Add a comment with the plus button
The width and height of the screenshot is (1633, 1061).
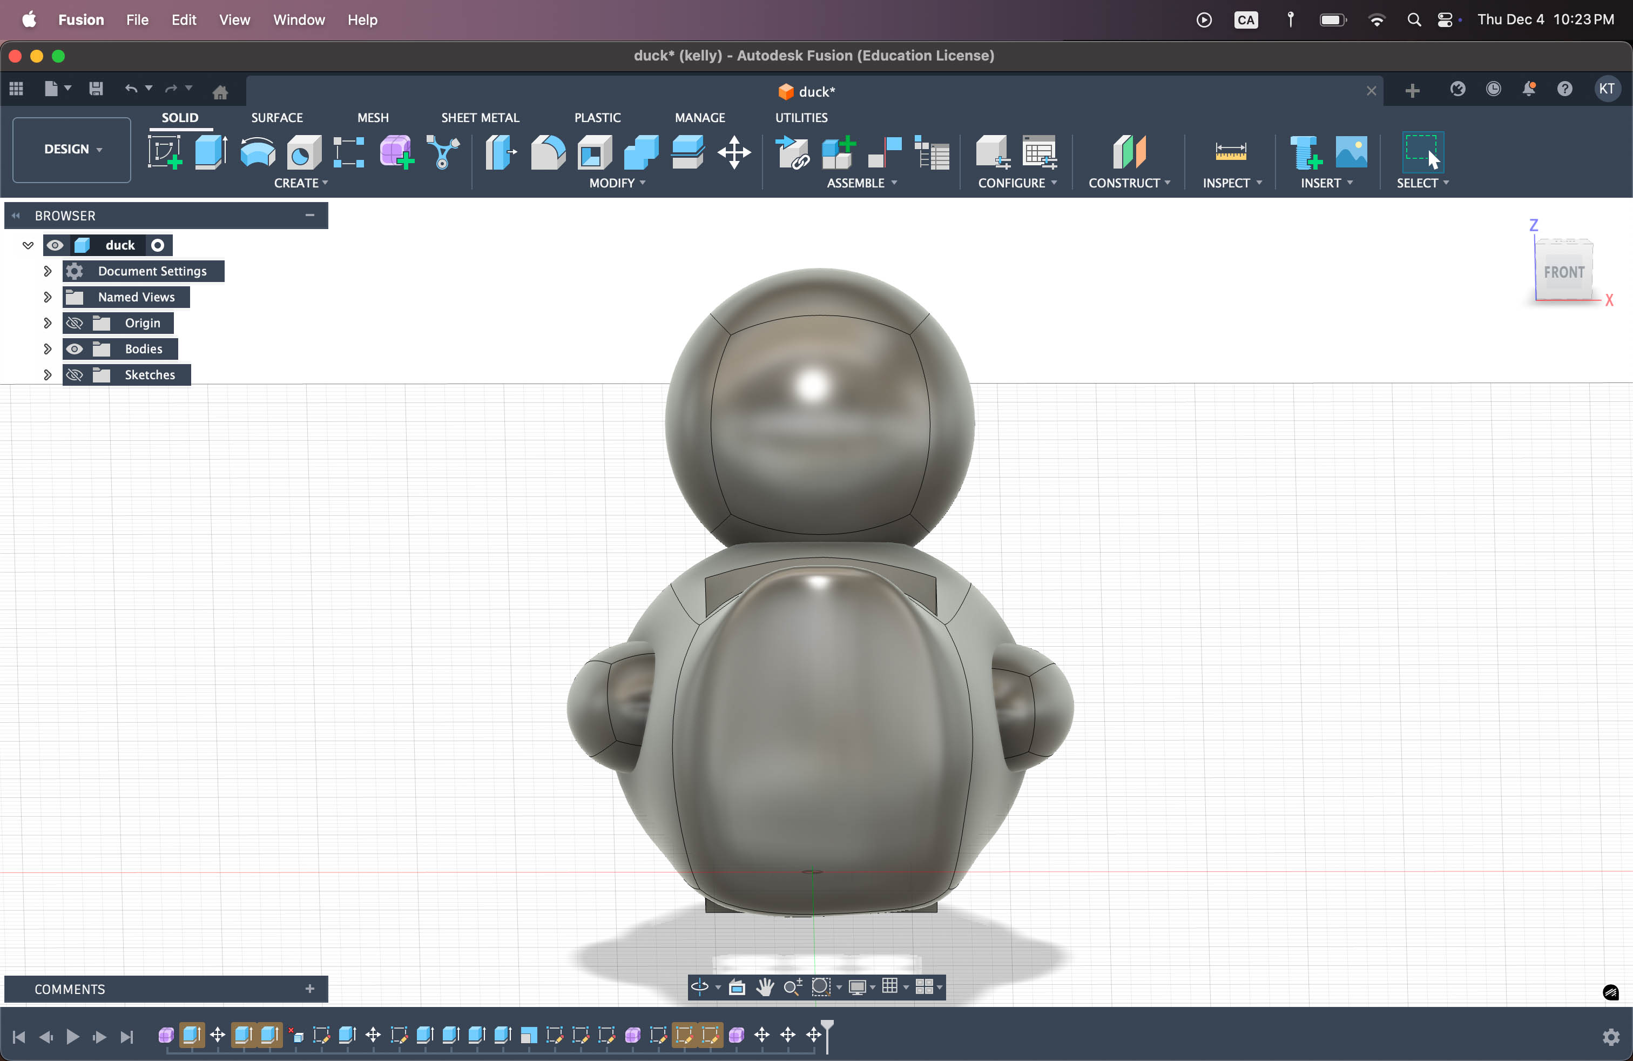(309, 988)
